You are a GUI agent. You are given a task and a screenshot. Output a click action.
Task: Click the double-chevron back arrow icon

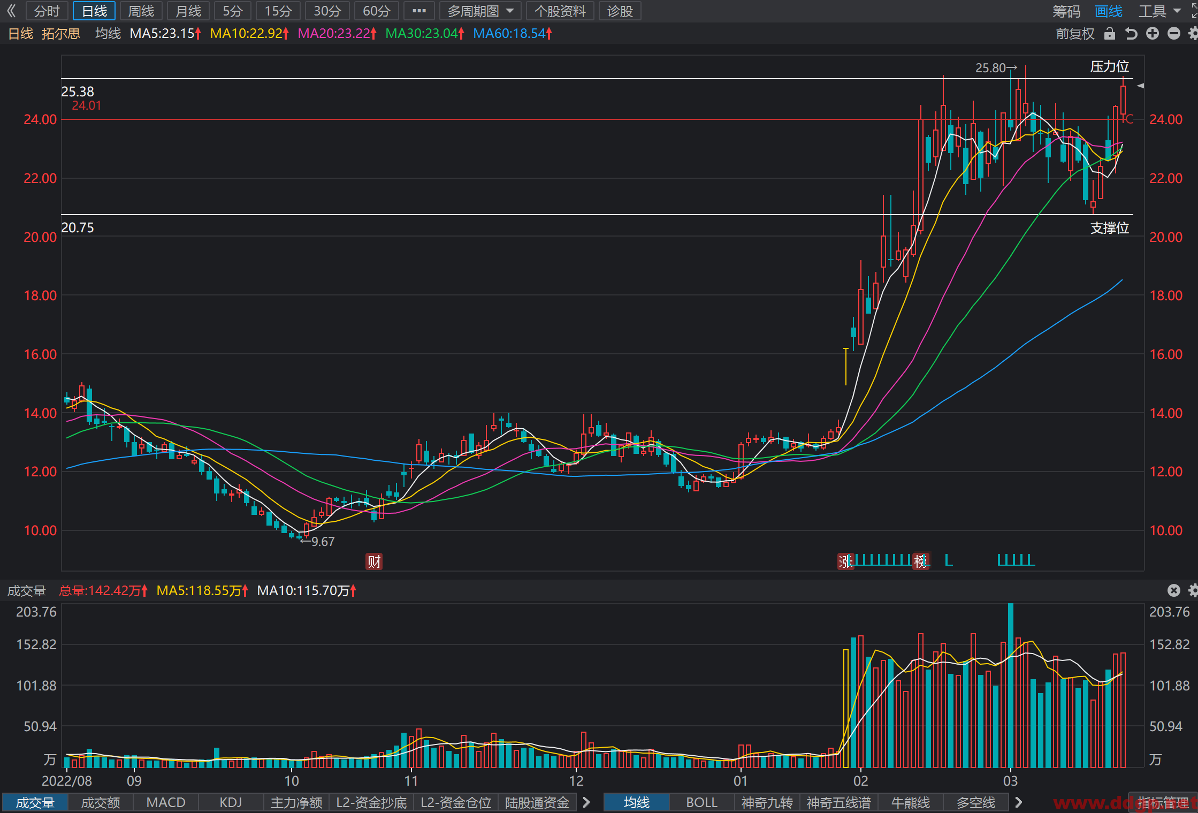11,11
